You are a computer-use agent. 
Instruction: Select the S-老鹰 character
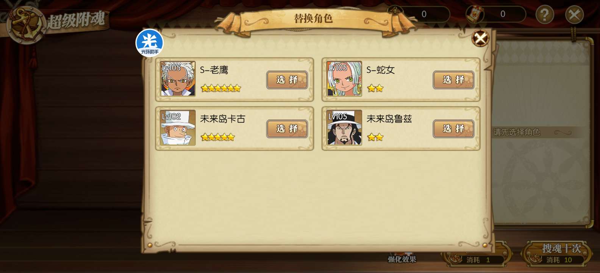(287, 80)
